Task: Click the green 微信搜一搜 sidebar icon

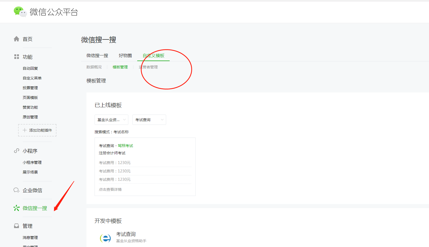Action: [x=16, y=208]
